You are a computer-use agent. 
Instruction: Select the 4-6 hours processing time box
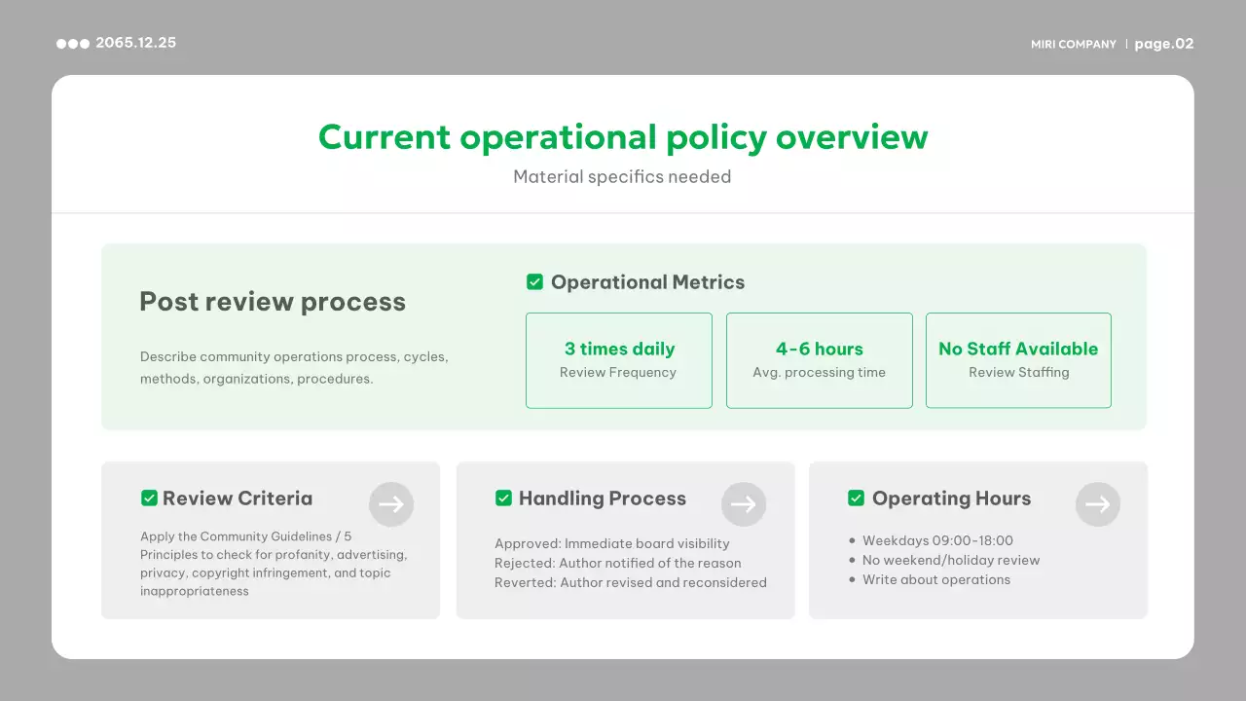tap(820, 360)
